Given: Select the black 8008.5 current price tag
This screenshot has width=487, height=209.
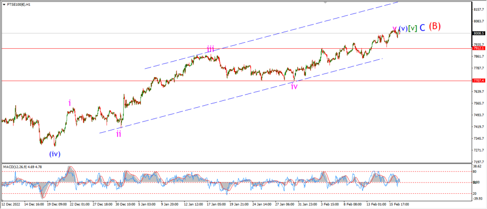Looking at the screenshot, I should coord(478,33).
